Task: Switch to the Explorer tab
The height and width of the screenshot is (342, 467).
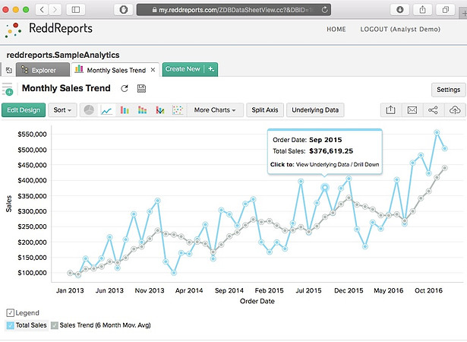Action: [43, 70]
